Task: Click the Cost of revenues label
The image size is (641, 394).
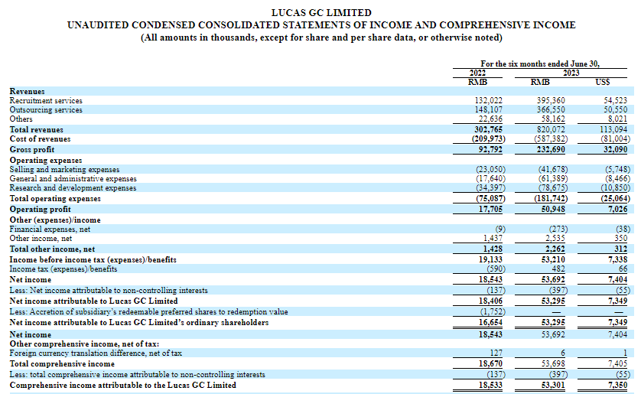Action: pos(40,139)
